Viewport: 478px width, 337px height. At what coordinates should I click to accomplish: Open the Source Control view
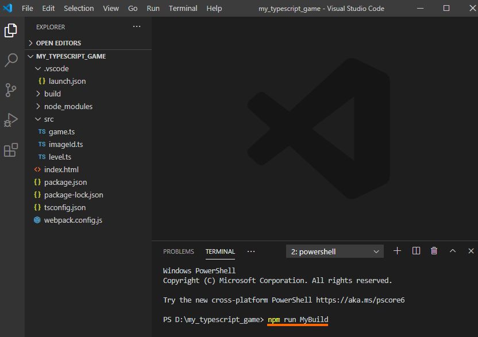[x=11, y=90]
